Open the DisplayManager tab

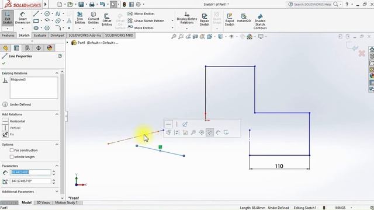coord(49,48)
